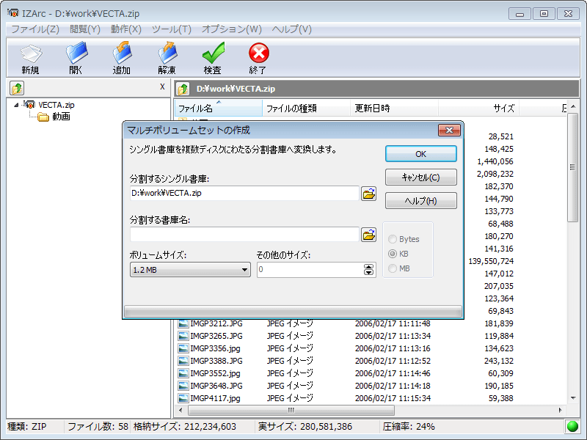Click the file list scroll-down arrow
Viewport: 587px width, 440px height.
[x=573, y=398]
